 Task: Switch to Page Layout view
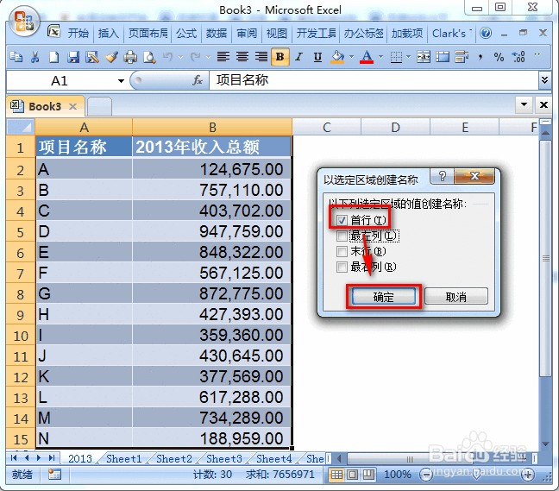click(352, 475)
